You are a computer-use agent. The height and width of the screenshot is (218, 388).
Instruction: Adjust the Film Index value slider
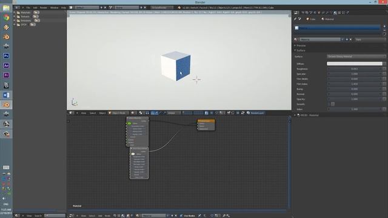point(354,84)
